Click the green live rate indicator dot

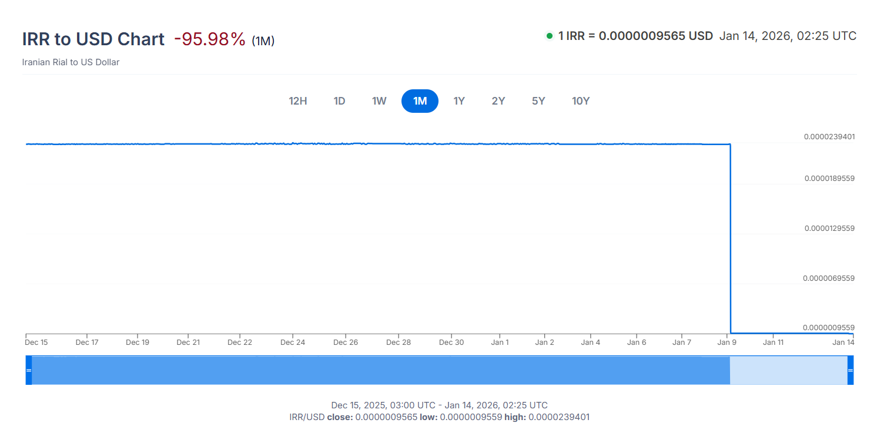point(550,36)
